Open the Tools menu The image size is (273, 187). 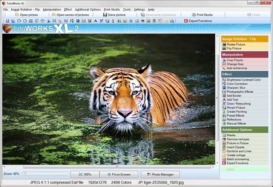127,10
